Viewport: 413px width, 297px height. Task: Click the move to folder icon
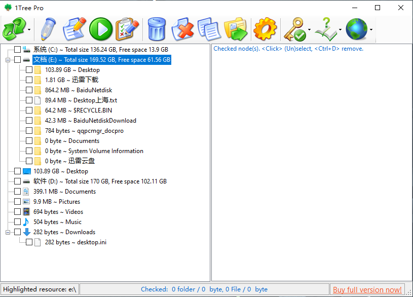[x=236, y=29]
